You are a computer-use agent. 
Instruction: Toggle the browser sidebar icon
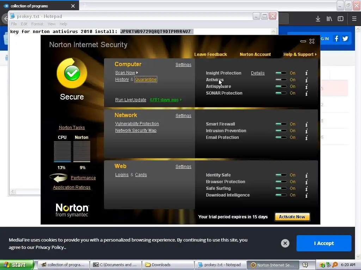(341, 19)
